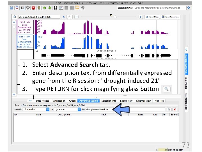Sort results by the Track column header
The image size is (202, 152).
pyautogui.click(x=103, y=115)
